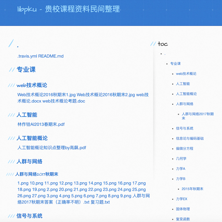Choose 力学A in the toc list
The height and width of the screenshot is (222, 222).
[180, 169]
